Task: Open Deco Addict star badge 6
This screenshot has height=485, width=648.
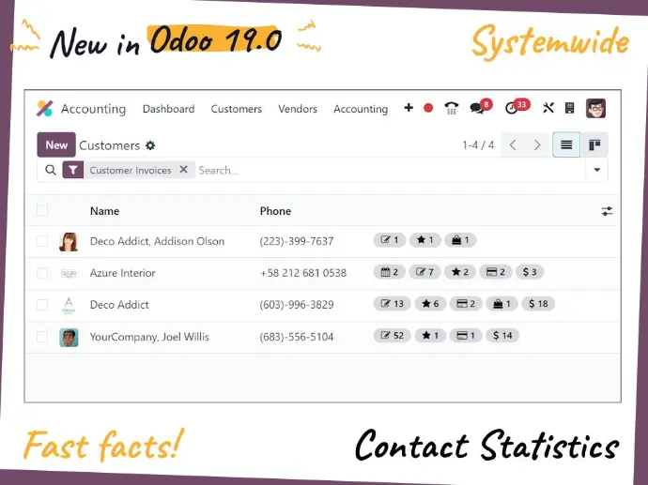Action: (x=431, y=304)
